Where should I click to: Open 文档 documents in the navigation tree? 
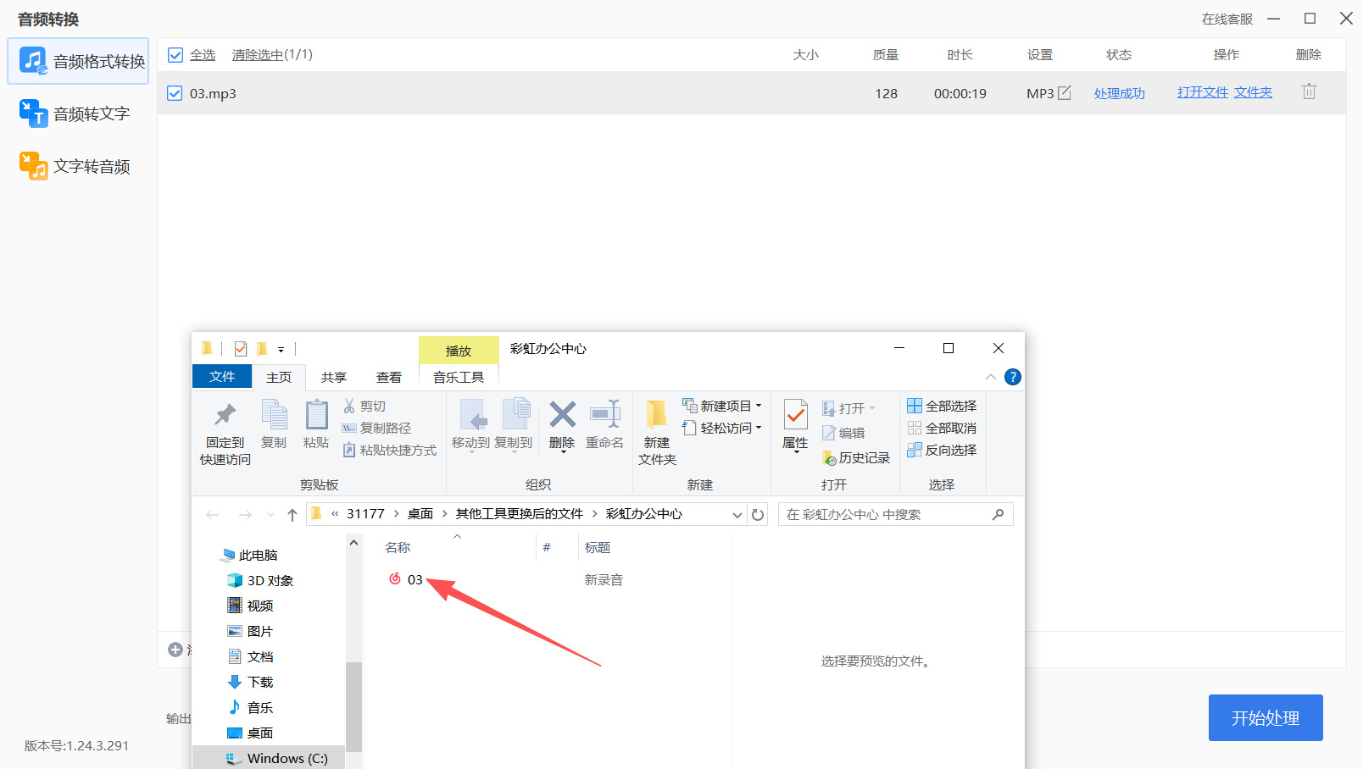tap(250, 657)
